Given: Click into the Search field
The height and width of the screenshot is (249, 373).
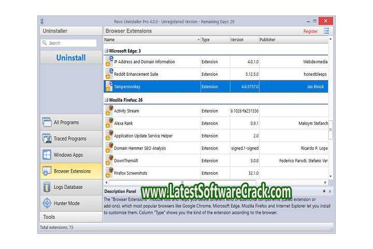Looking at the screenshot, I should coord(69,43).
